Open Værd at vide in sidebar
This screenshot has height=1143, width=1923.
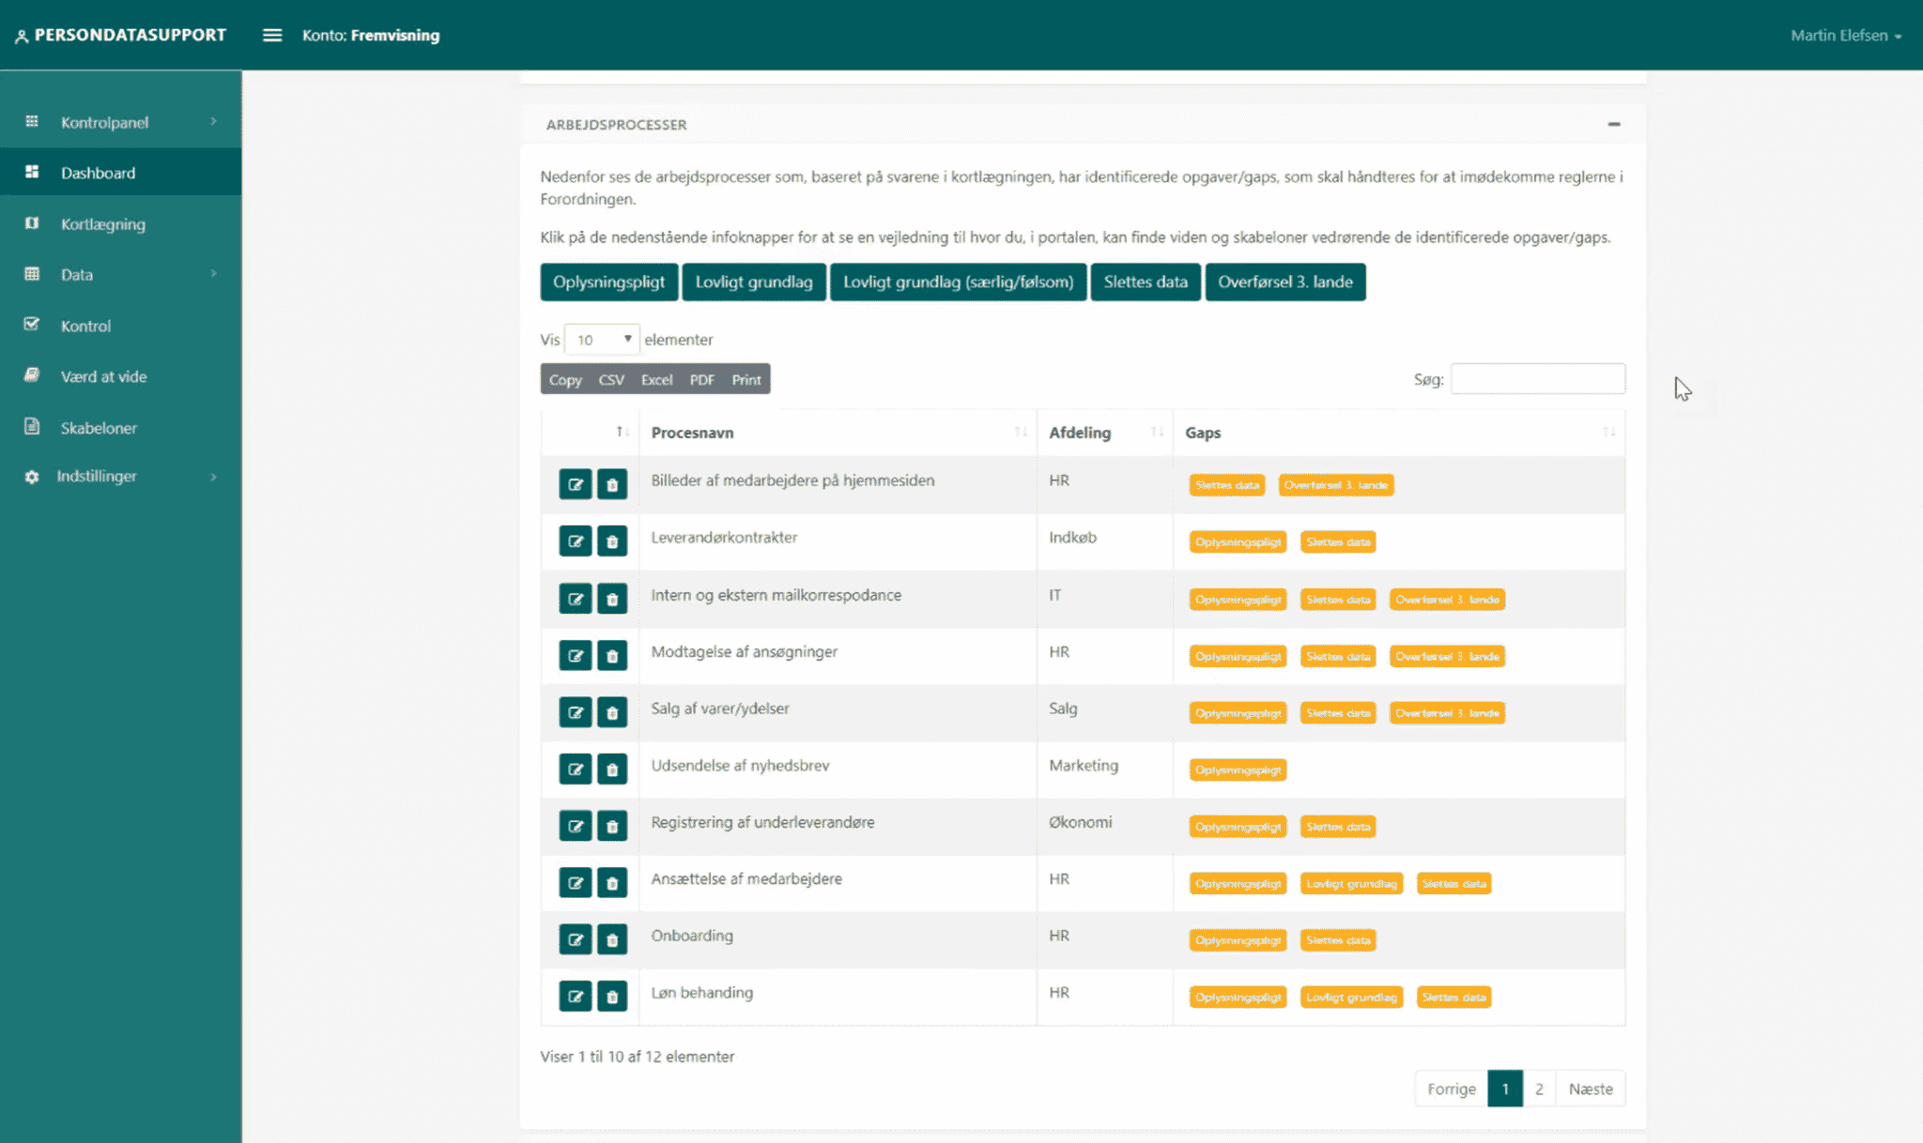120,376
